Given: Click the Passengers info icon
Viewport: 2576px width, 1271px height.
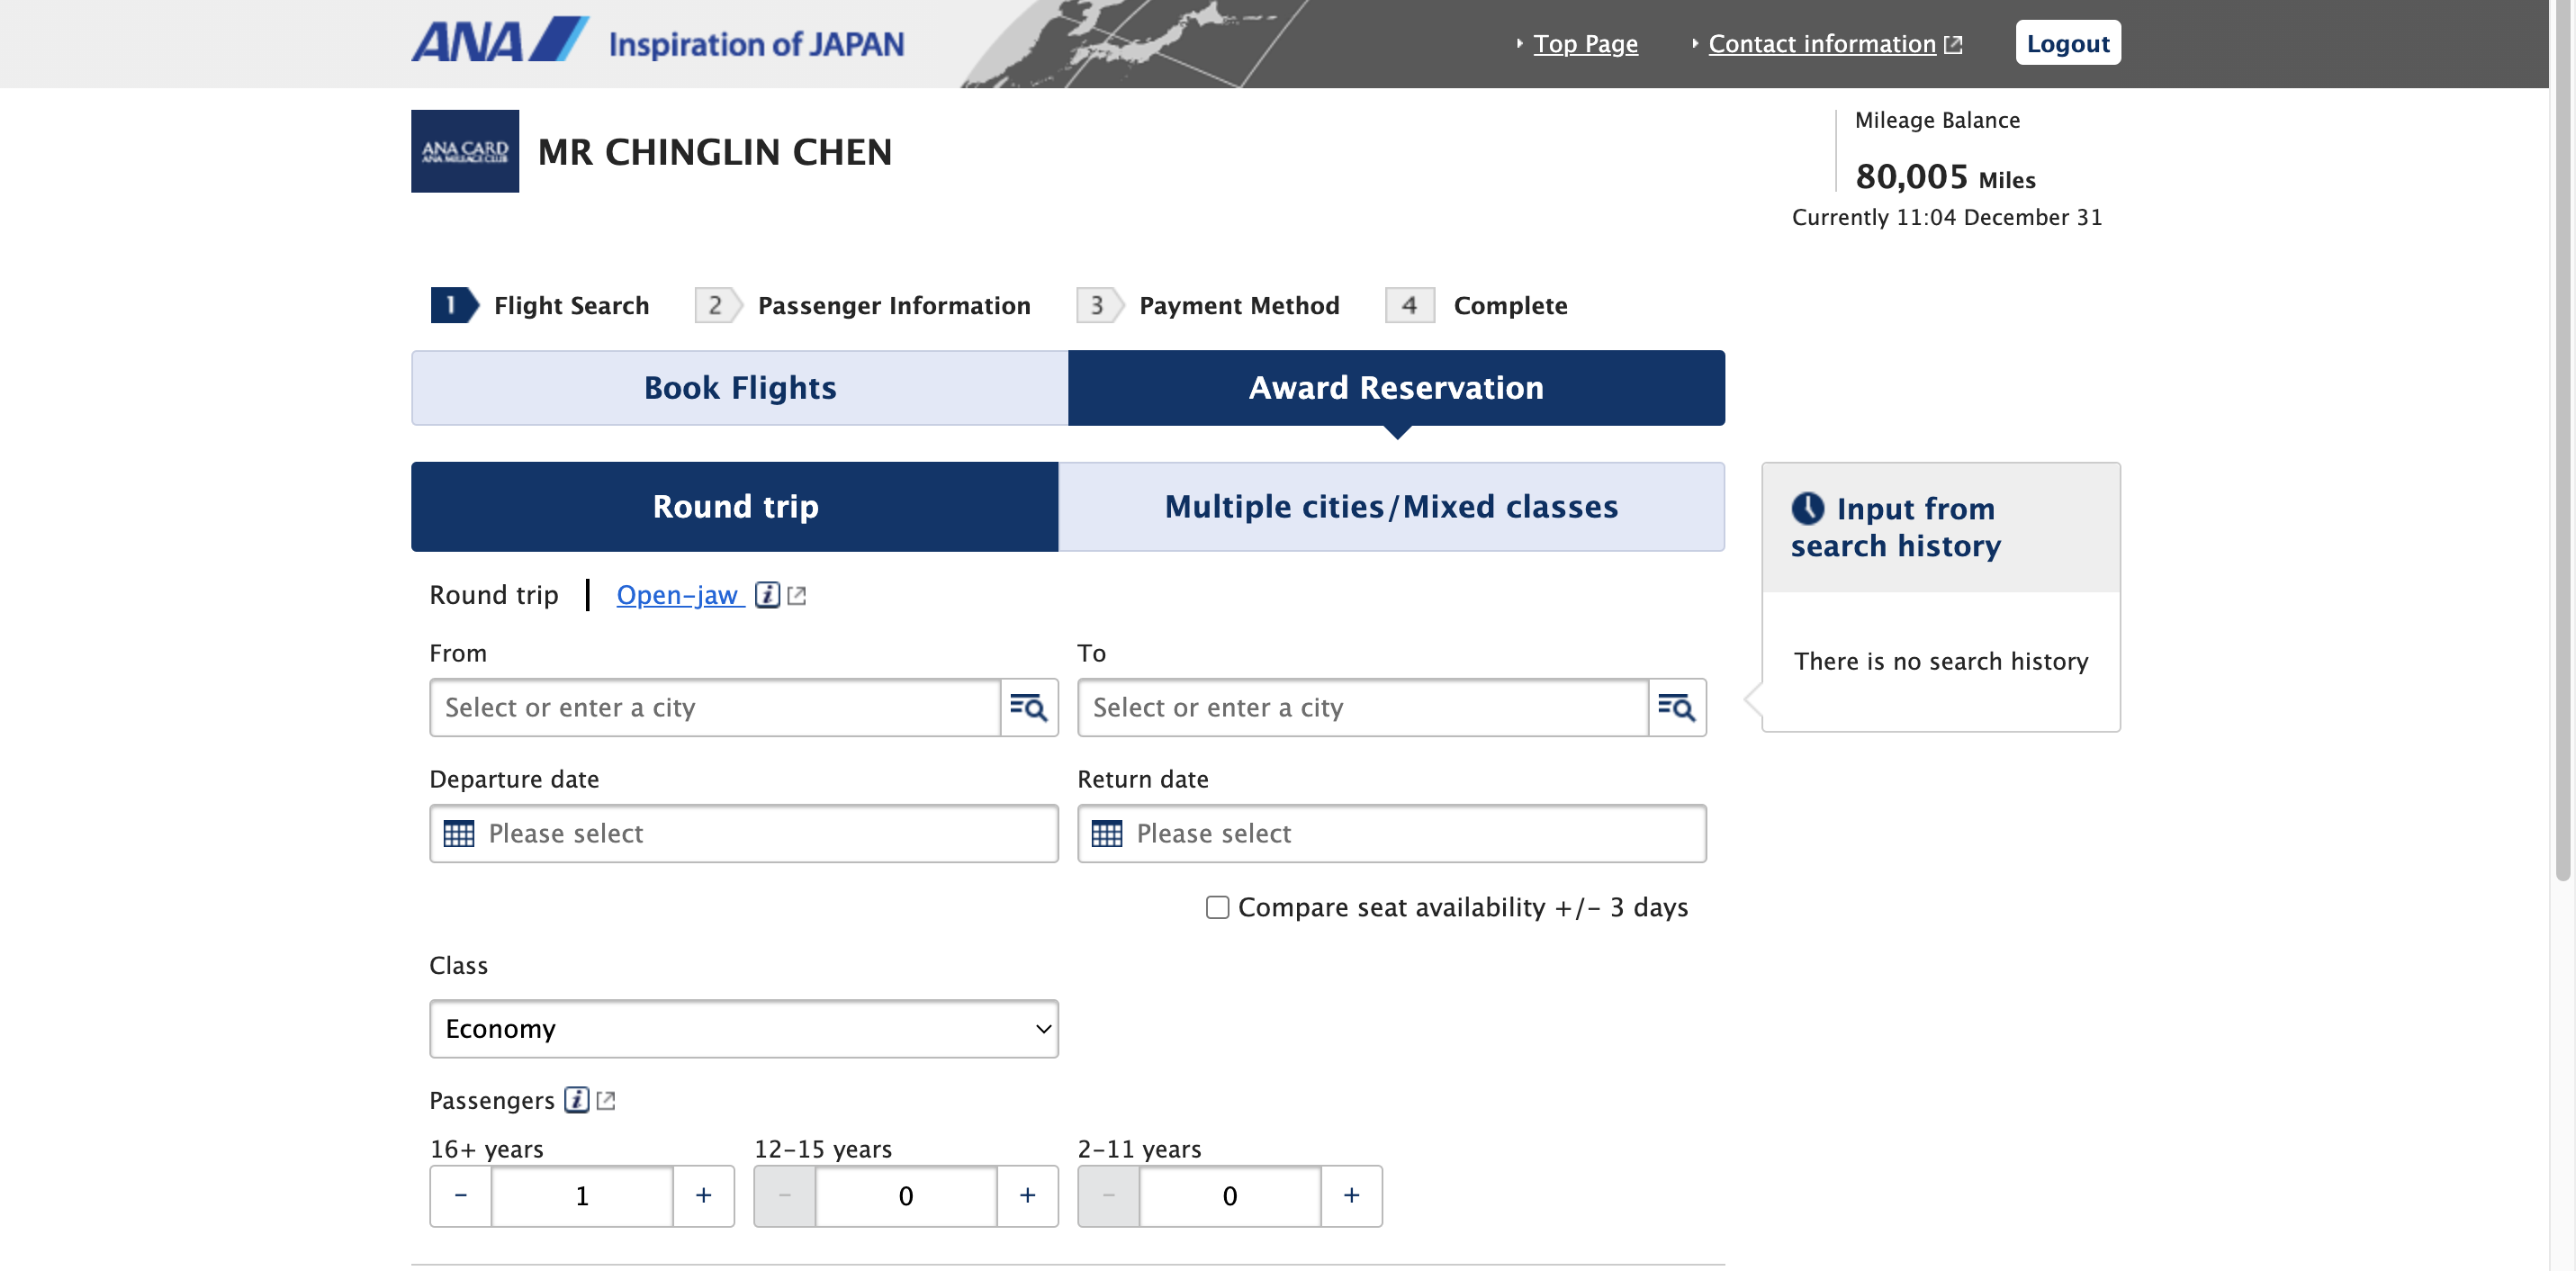Looking at the screenshot, I should click(x=576, y=1100).
